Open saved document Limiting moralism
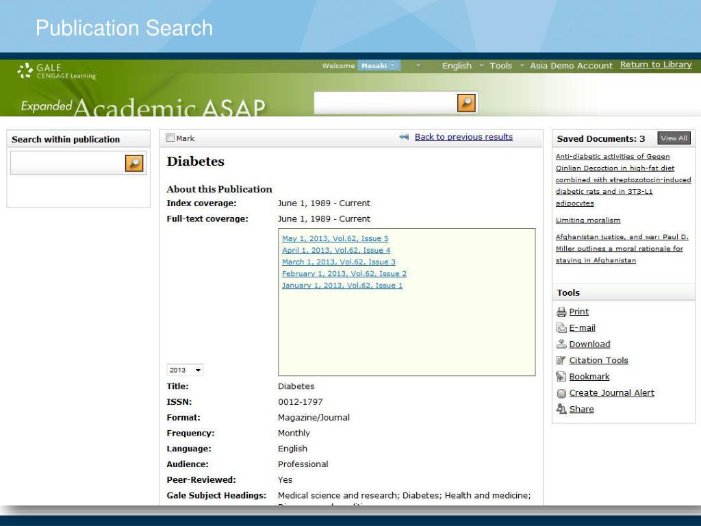 point(588,220)
